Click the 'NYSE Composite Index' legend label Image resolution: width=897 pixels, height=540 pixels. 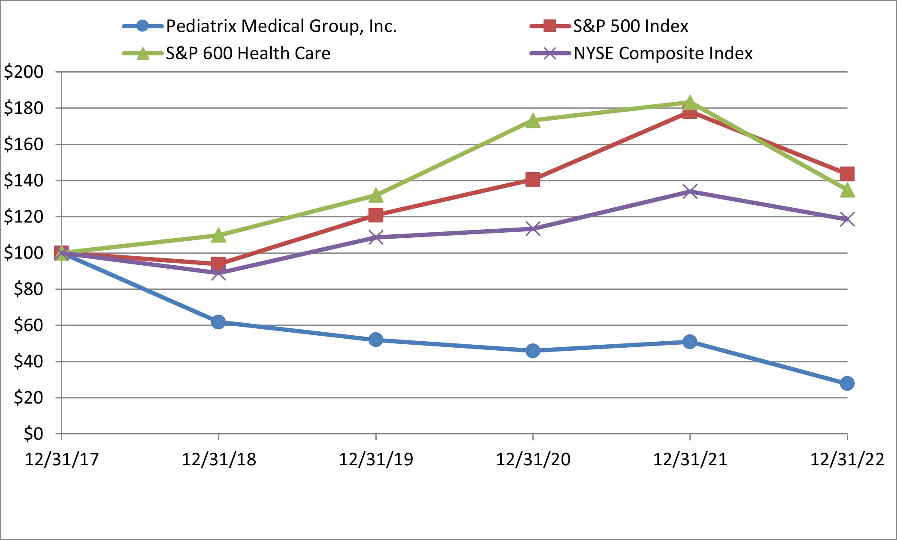[x=663, y=54]
